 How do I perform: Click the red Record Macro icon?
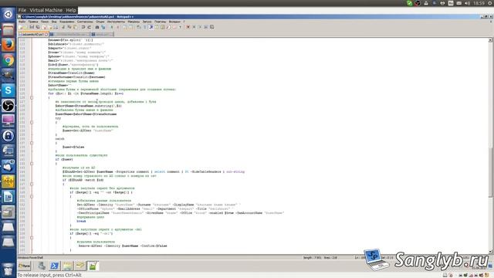(x=188, y=27)
